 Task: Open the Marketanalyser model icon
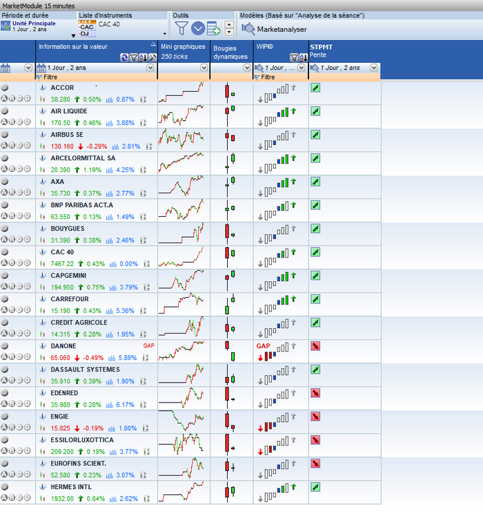[248, 29]
